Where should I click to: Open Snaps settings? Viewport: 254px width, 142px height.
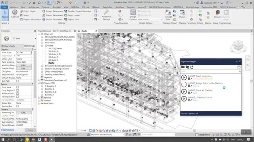[x=25, y=15]
